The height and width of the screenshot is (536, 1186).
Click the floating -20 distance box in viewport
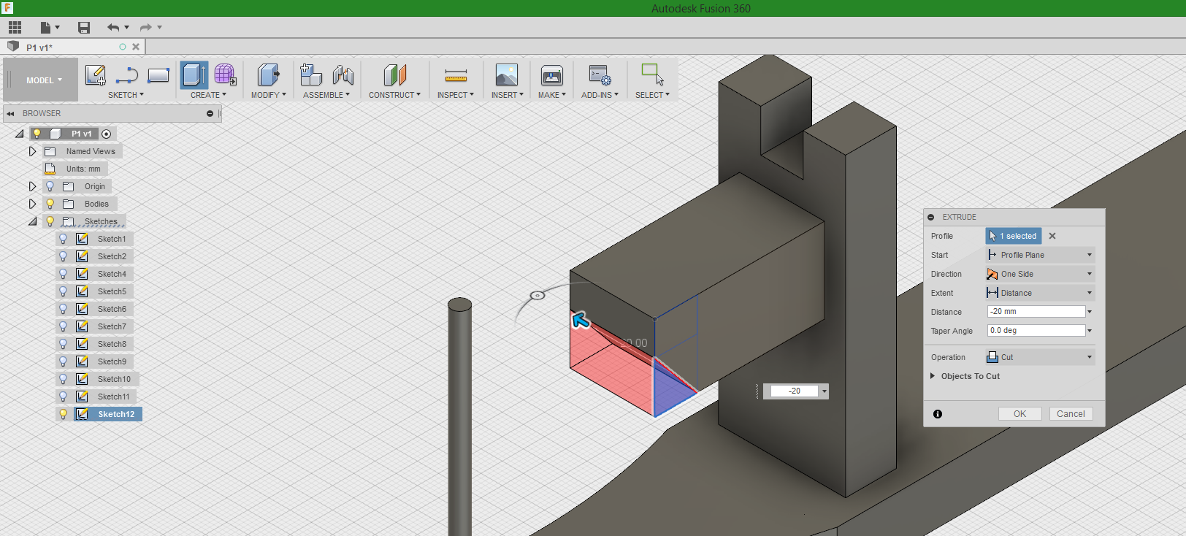click(x=795, y=391)
